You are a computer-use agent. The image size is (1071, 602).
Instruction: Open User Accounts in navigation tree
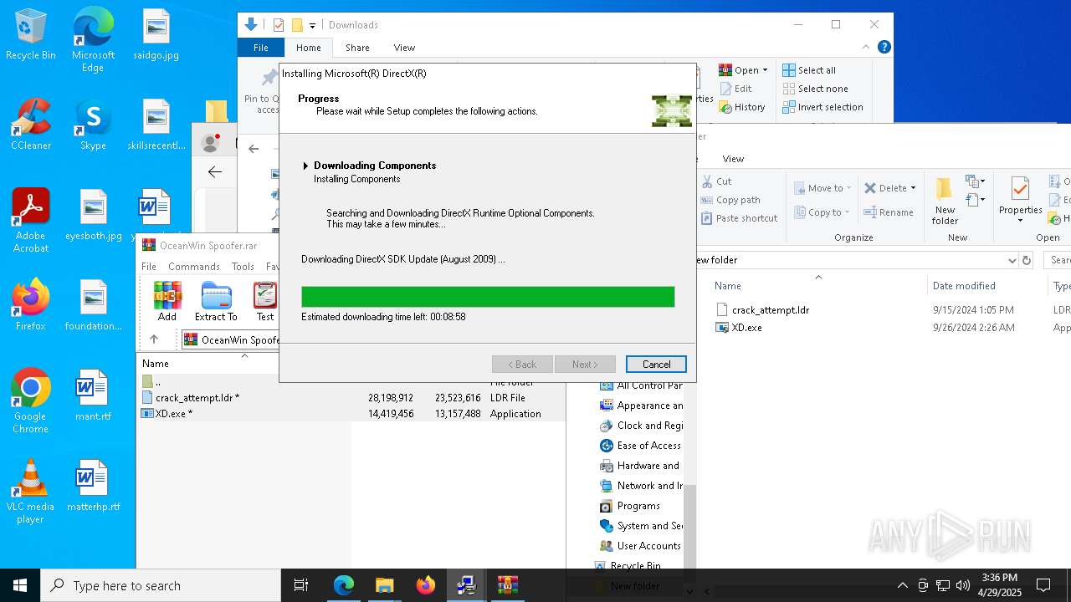point(641,546)
